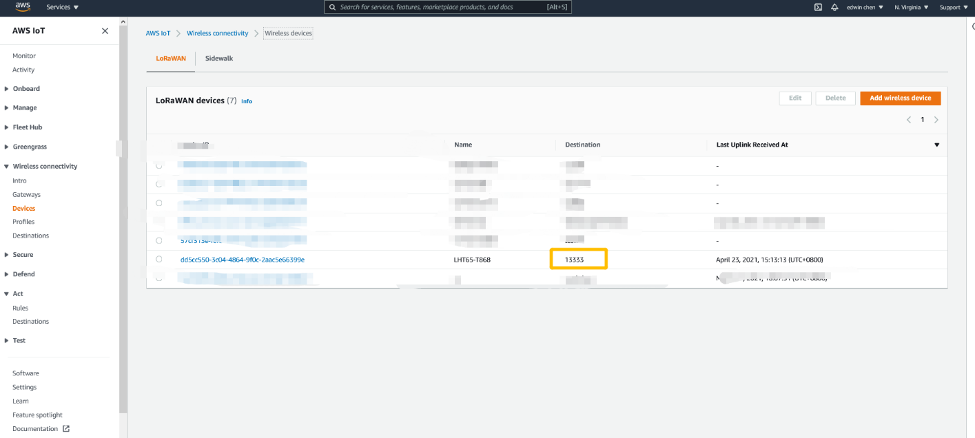Viewport: 975px width, 438px height.
Task: Switch to the LoRaWAN tab
Action: pyautogui.click(x=171, y=59)
